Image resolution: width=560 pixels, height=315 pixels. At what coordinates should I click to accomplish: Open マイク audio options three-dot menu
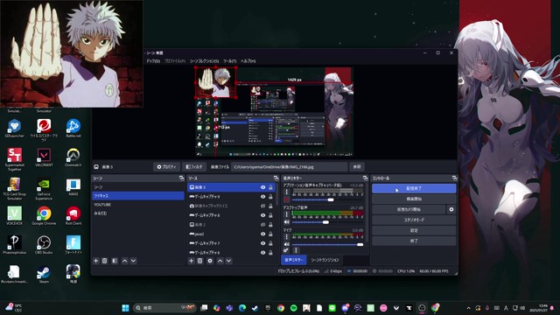click(286, 237)
